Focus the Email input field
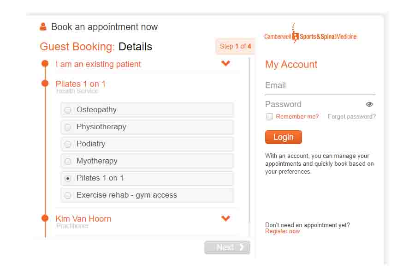The image size is (415, 277). tap(320, 86)
